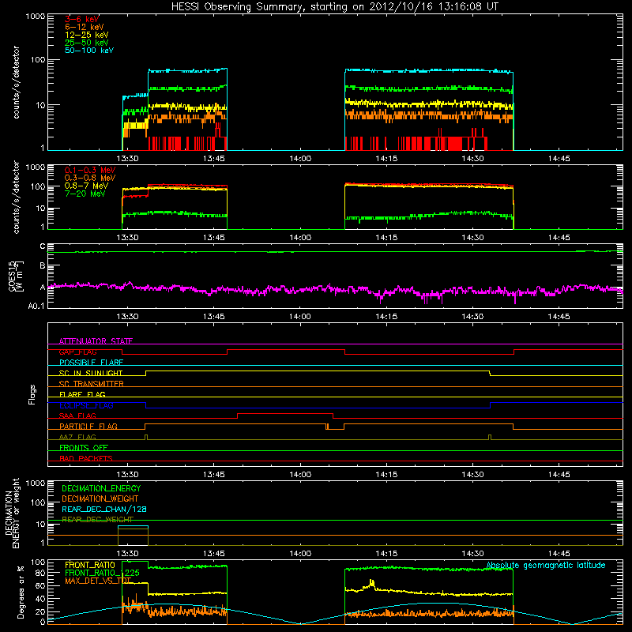Click the POSSIBLE_FLARE flag label
This screenshot has height=632, width=632.
[91, 363]
